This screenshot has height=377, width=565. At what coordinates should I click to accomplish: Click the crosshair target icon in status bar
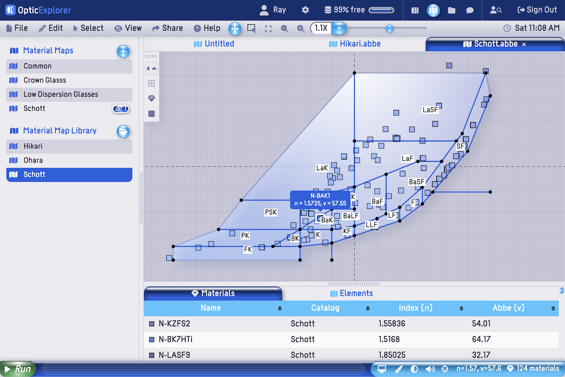click(445, 369)
